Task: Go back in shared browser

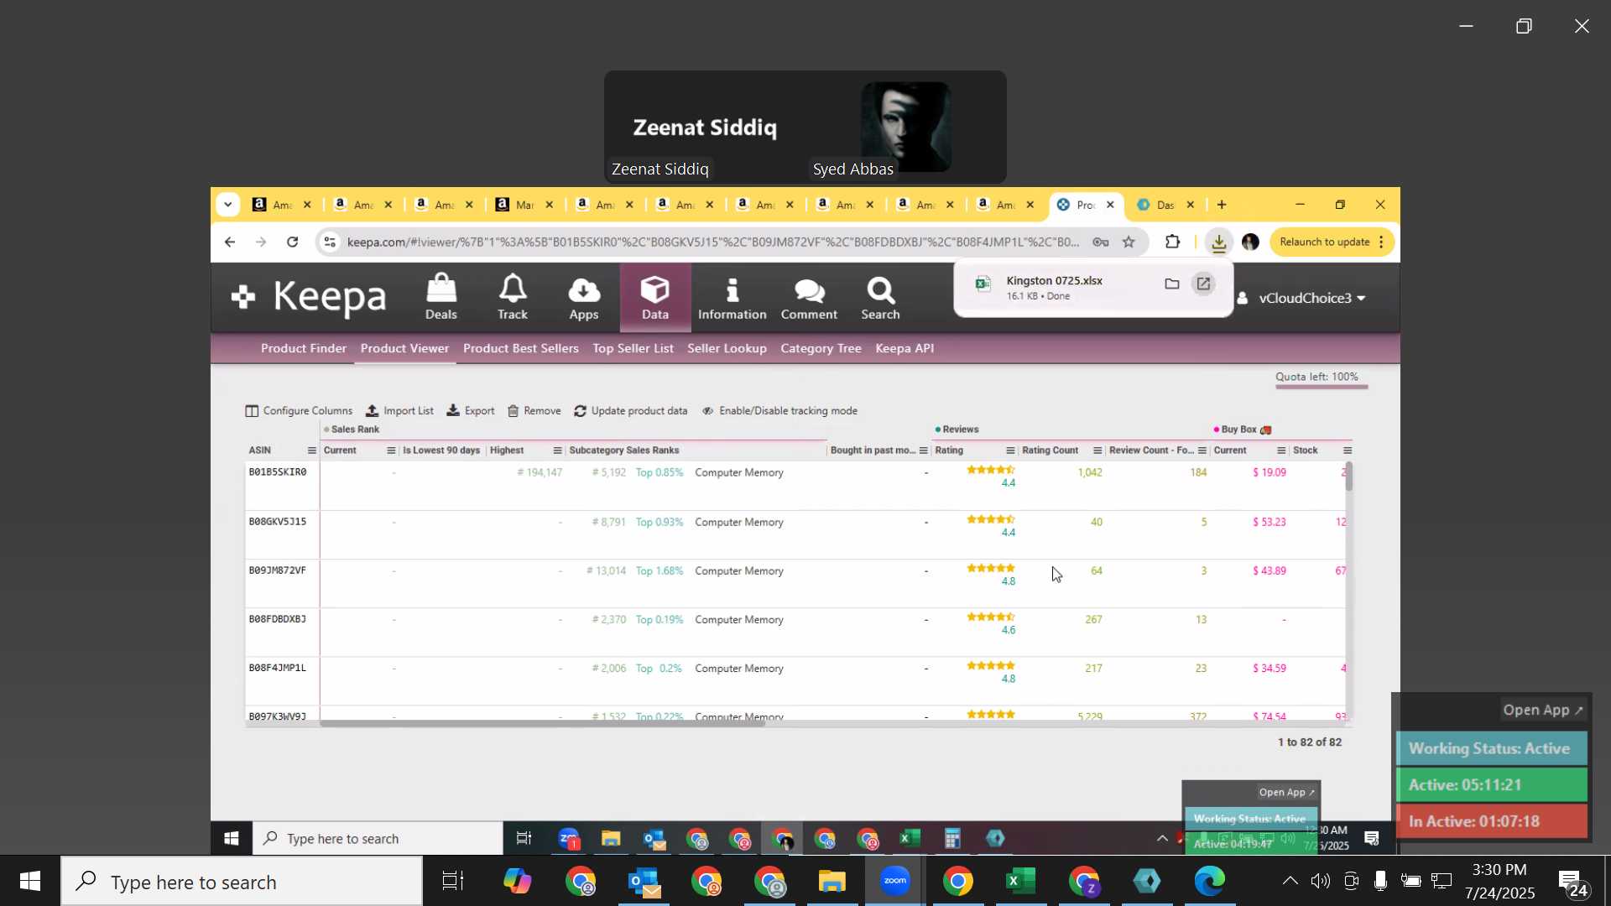Action: (230, 242)
